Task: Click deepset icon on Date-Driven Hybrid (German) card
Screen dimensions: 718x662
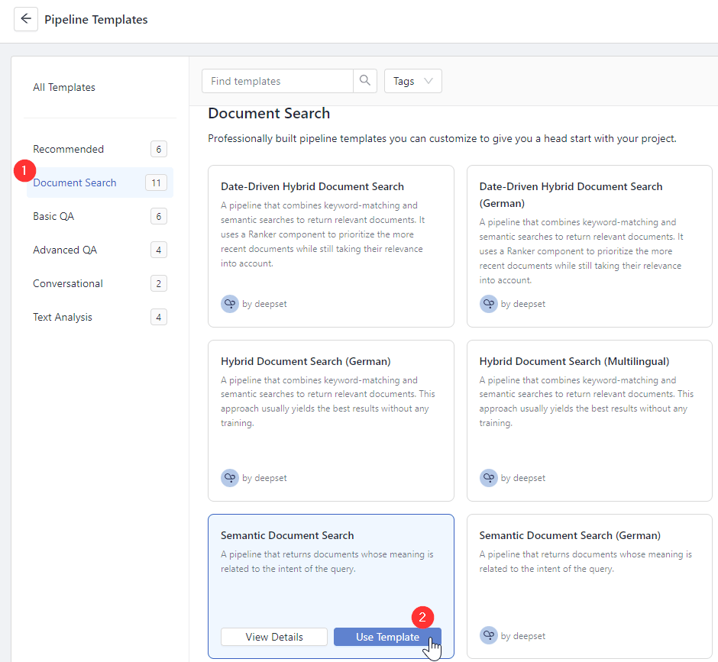Action: (x=489, y=304)
